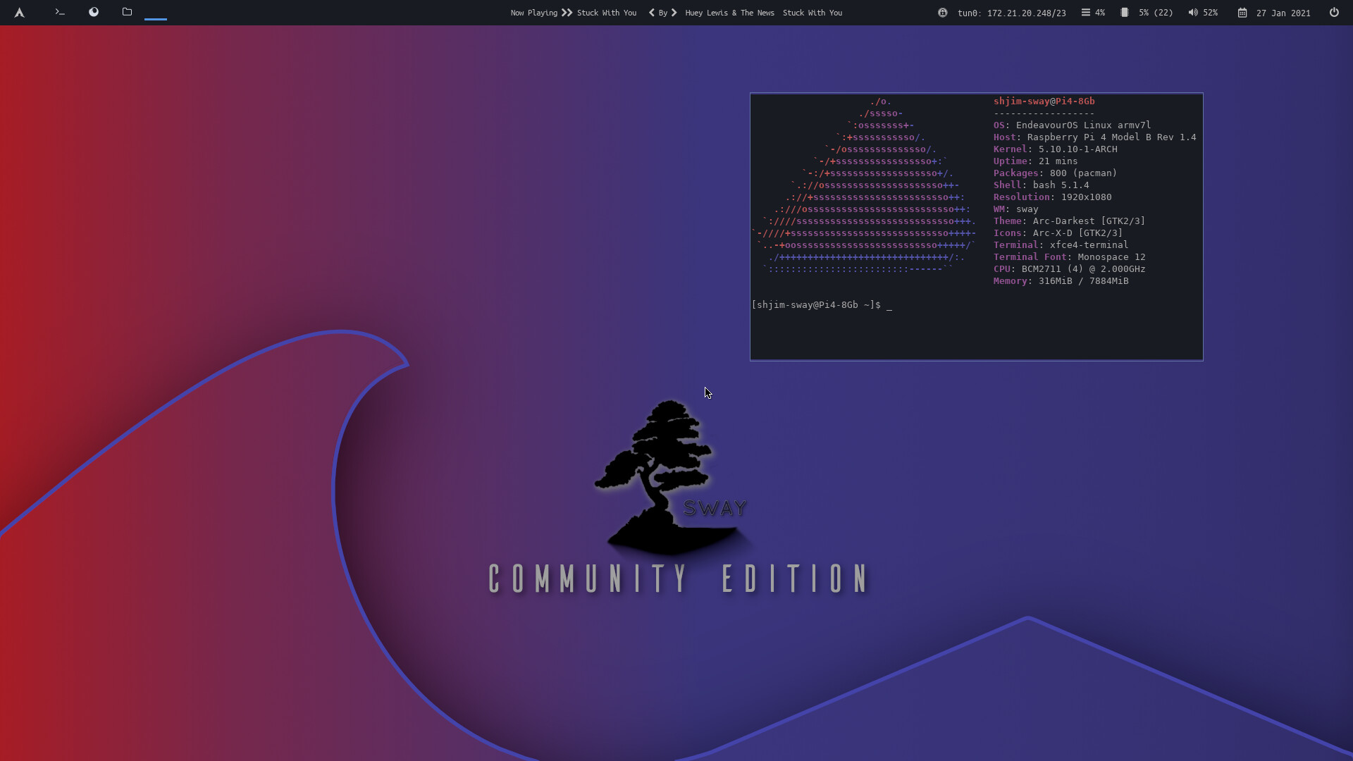
Task: Click 'Stuck With You' after the artist name
Action: click(x=813, y=13)
